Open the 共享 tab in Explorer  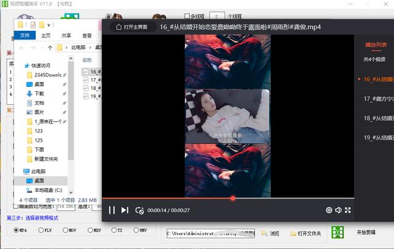pyautogui.click(x=66, y=36)
